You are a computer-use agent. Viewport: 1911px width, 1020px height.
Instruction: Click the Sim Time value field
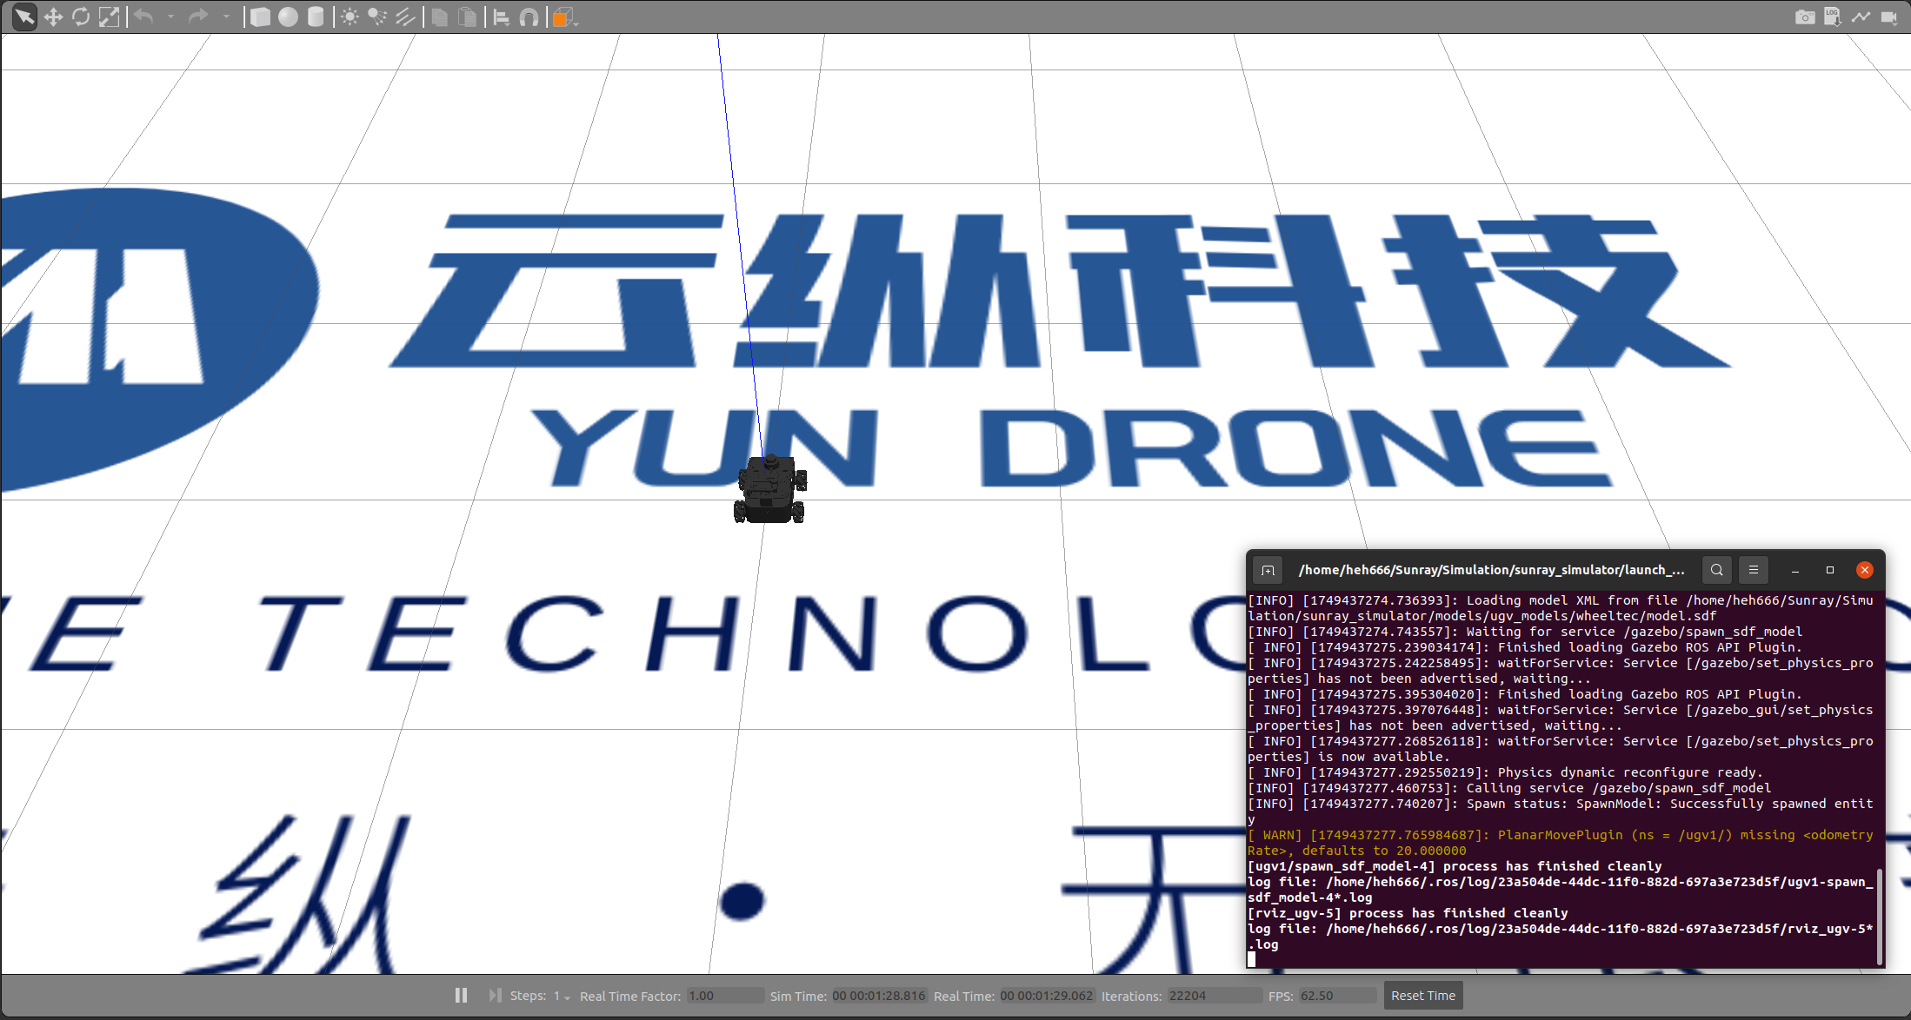click(x=879, y=996)
